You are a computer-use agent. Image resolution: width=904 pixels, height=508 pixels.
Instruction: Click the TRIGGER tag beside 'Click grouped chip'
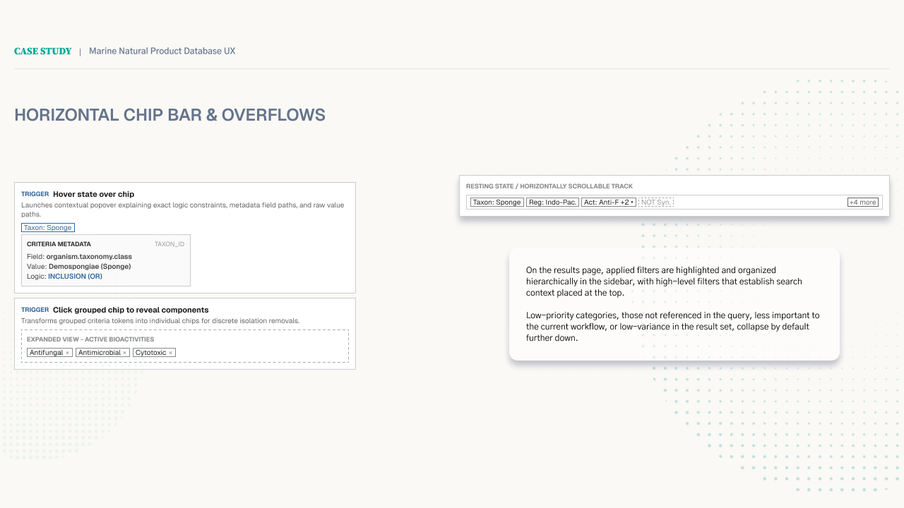[x=35, y=310]
